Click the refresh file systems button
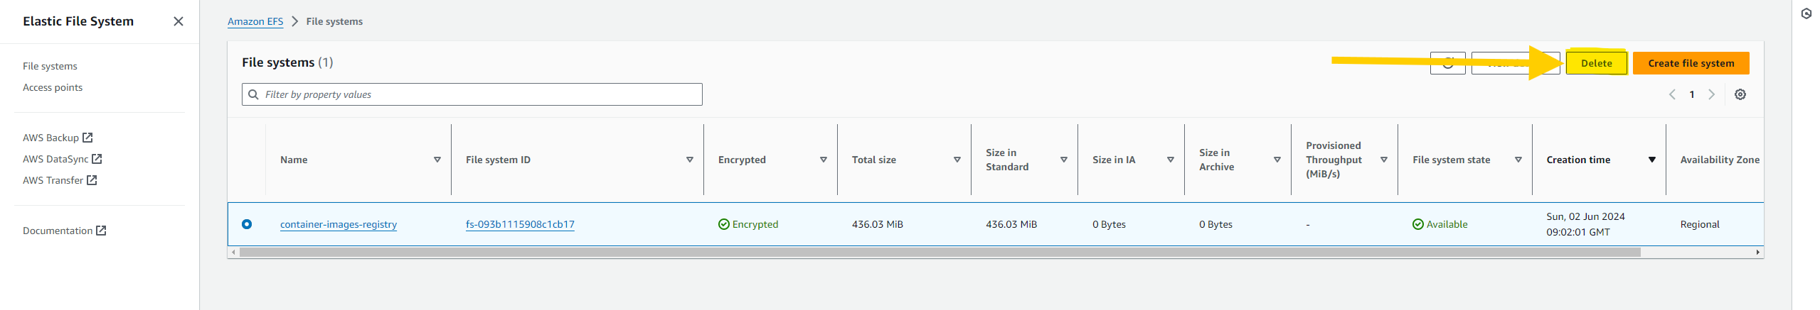 click(1447, 63)
